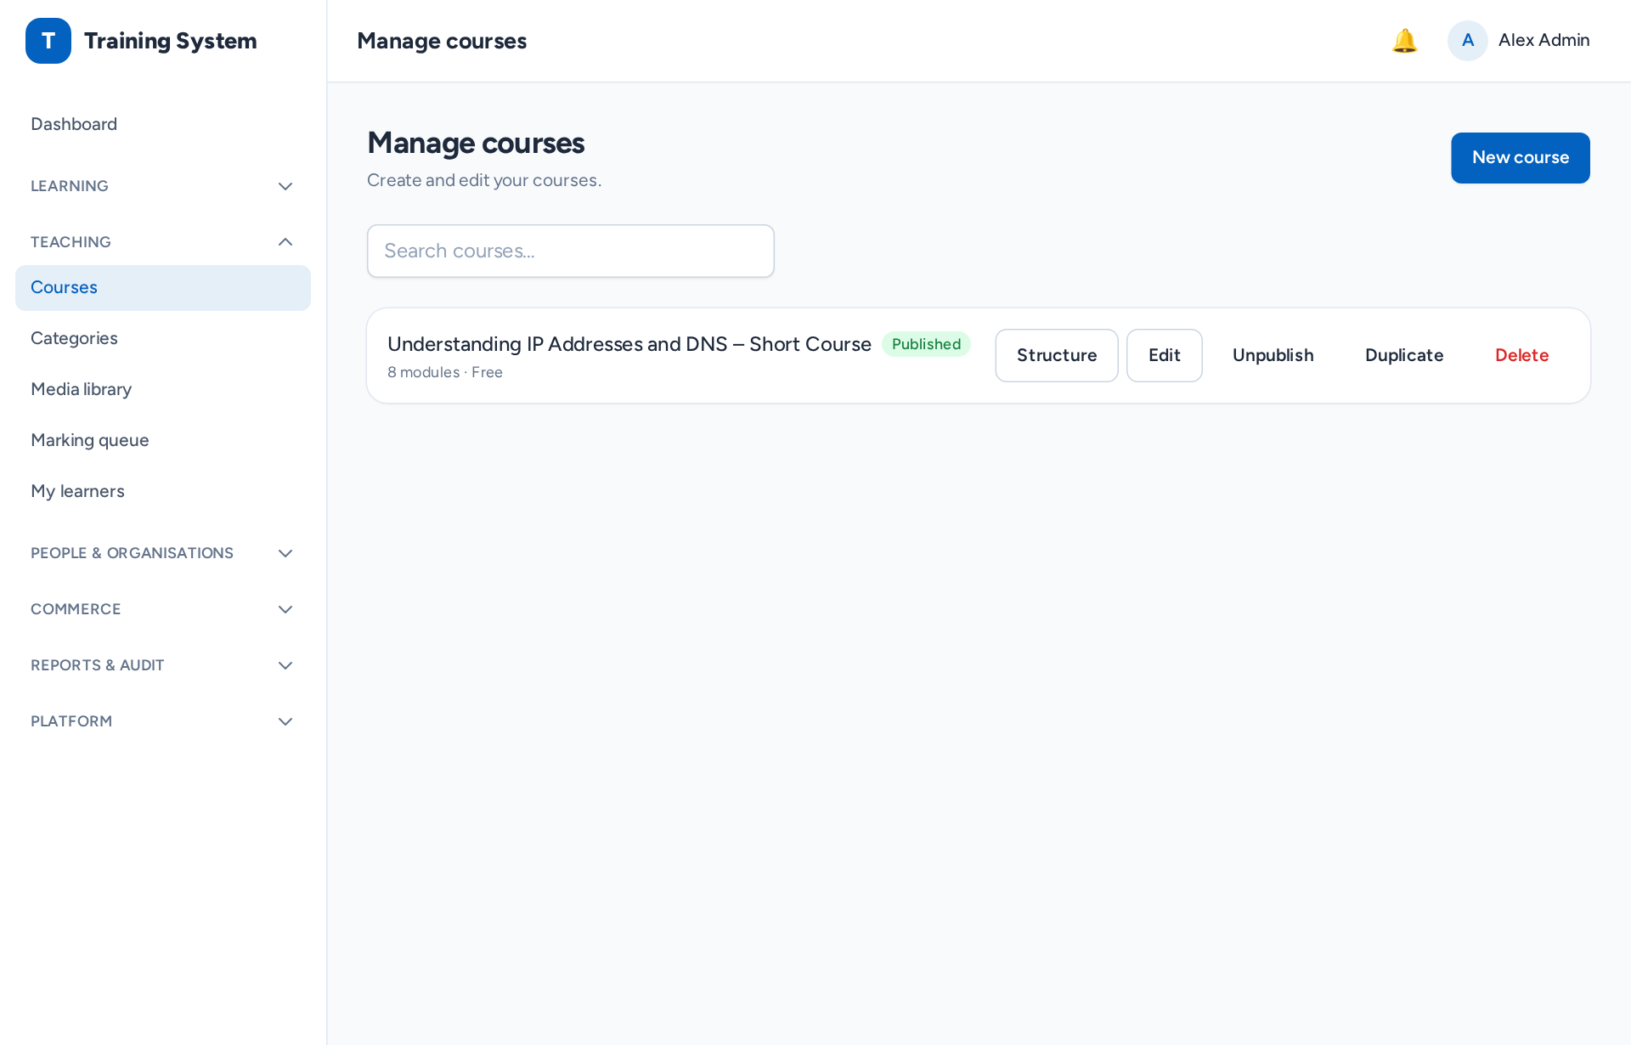Select Categories in the sidebar
This screenshot has height=1045, width=1631.
pos(162,338)
